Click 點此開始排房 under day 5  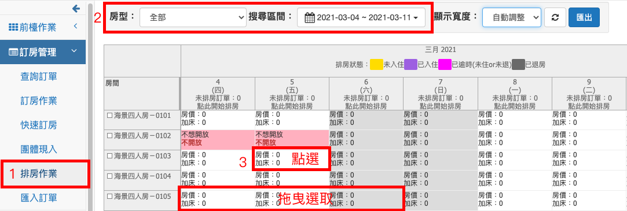tap(292, 106)
